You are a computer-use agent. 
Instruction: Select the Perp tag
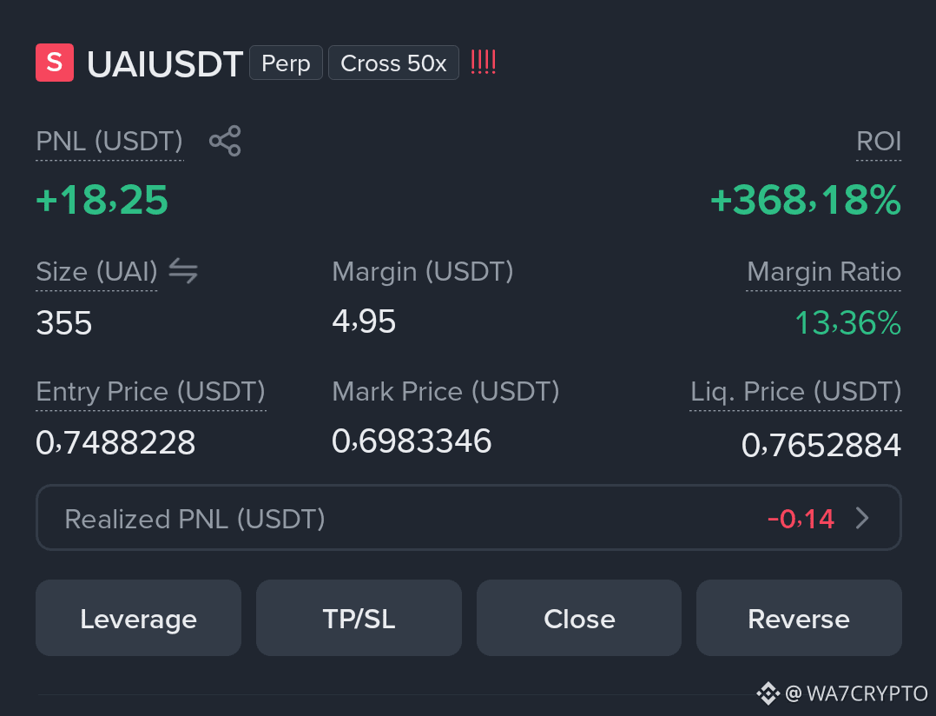[x=286, y=63]
